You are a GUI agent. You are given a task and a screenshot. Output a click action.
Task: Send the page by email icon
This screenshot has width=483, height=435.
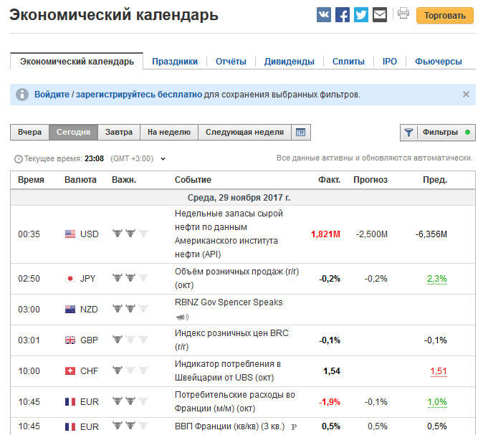(380, 14)
